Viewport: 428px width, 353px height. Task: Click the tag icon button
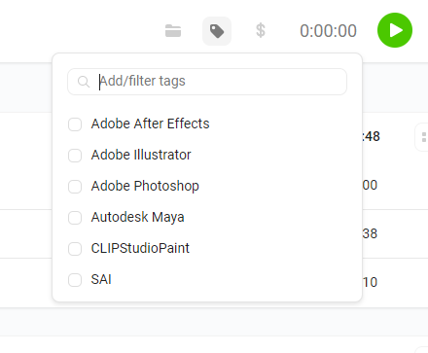pos(217,31)
